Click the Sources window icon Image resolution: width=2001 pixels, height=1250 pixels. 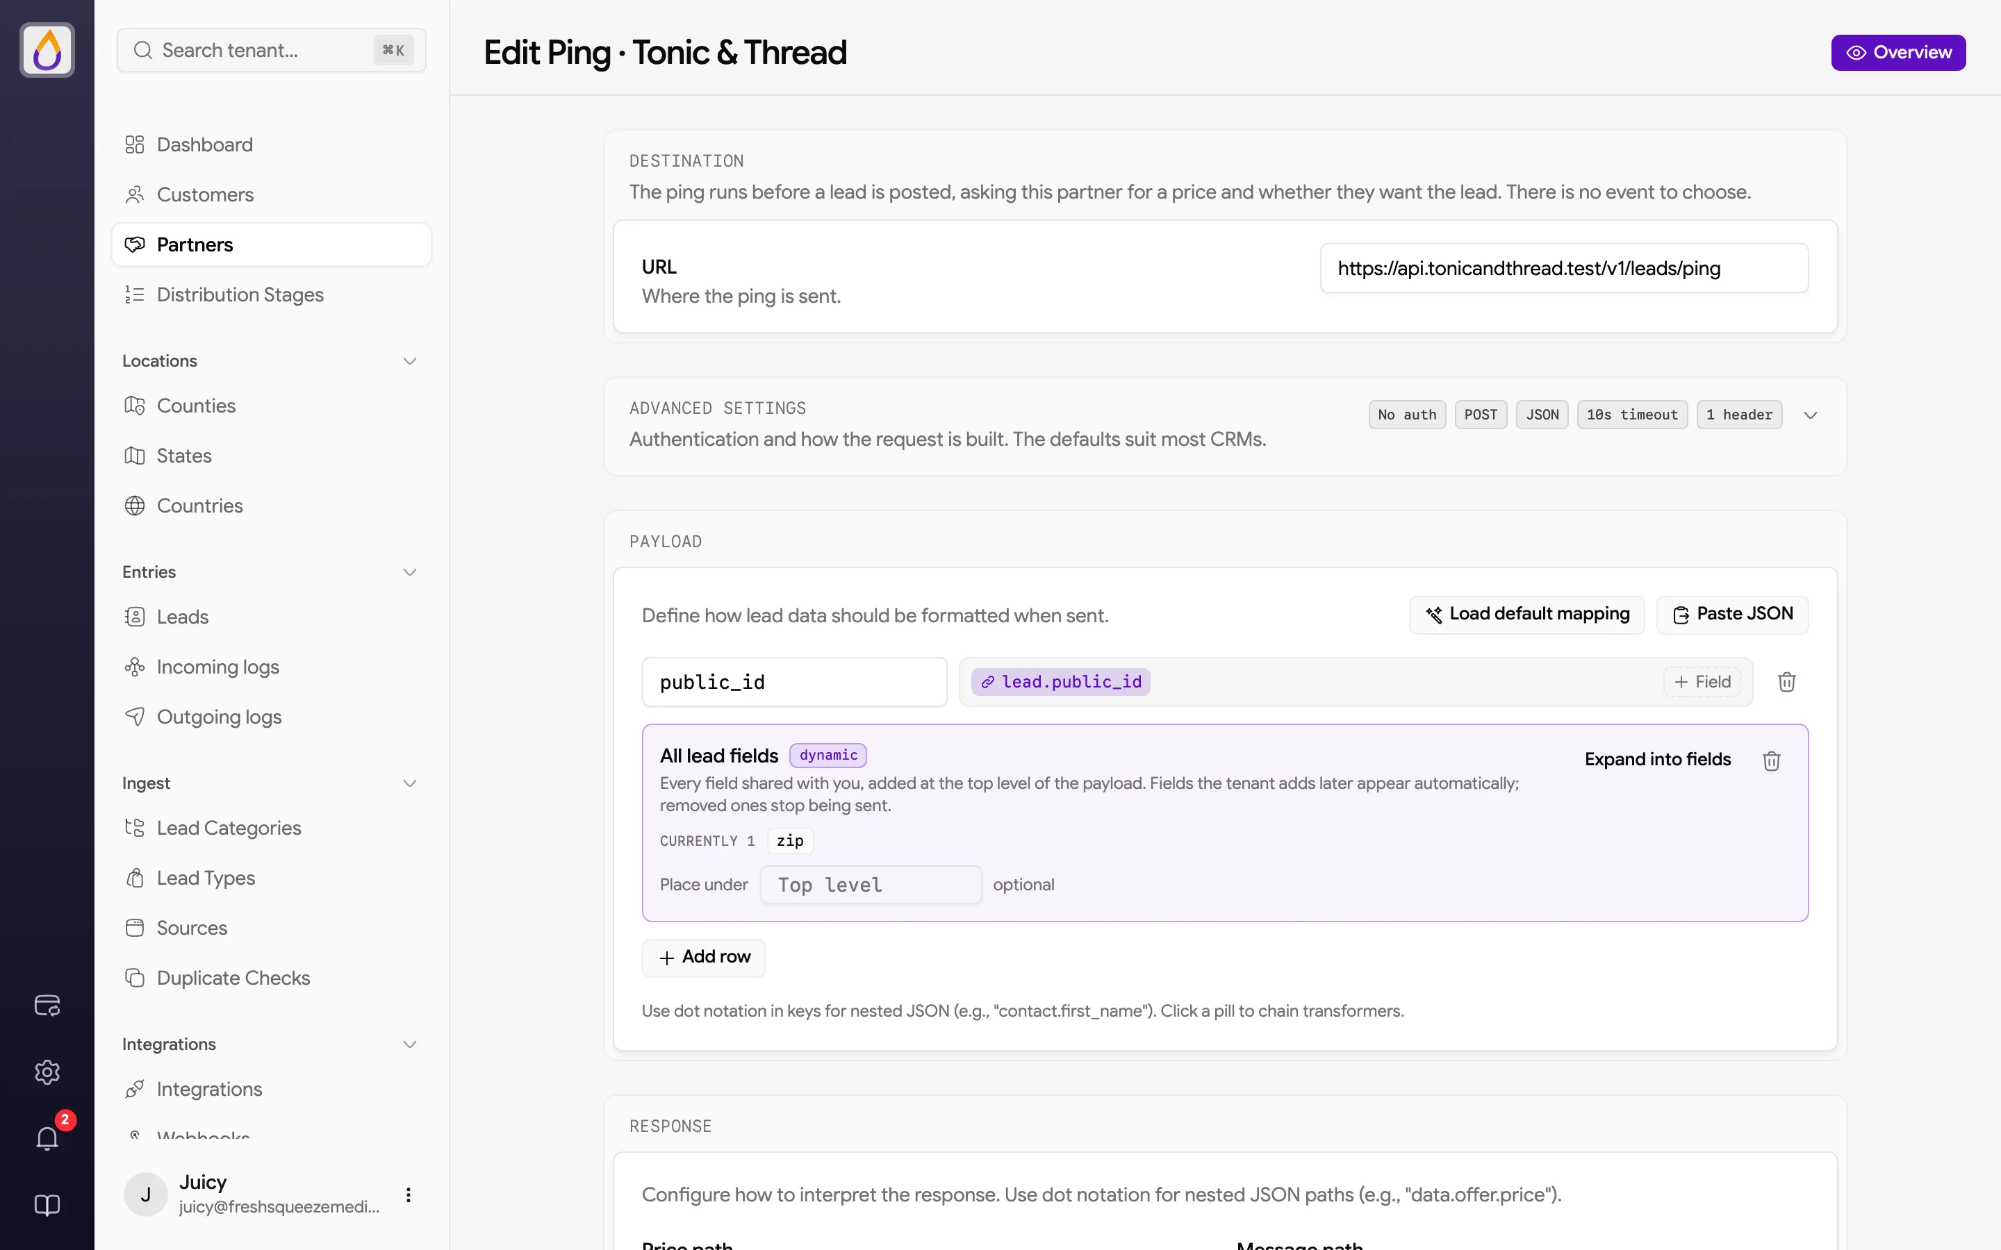135,928
